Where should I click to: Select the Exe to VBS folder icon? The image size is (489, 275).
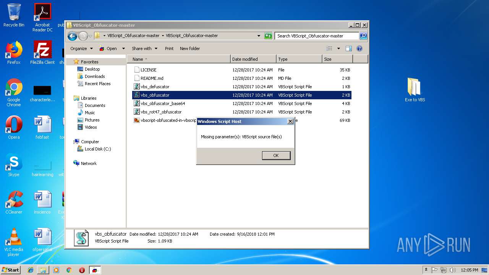tap(415, 89)
